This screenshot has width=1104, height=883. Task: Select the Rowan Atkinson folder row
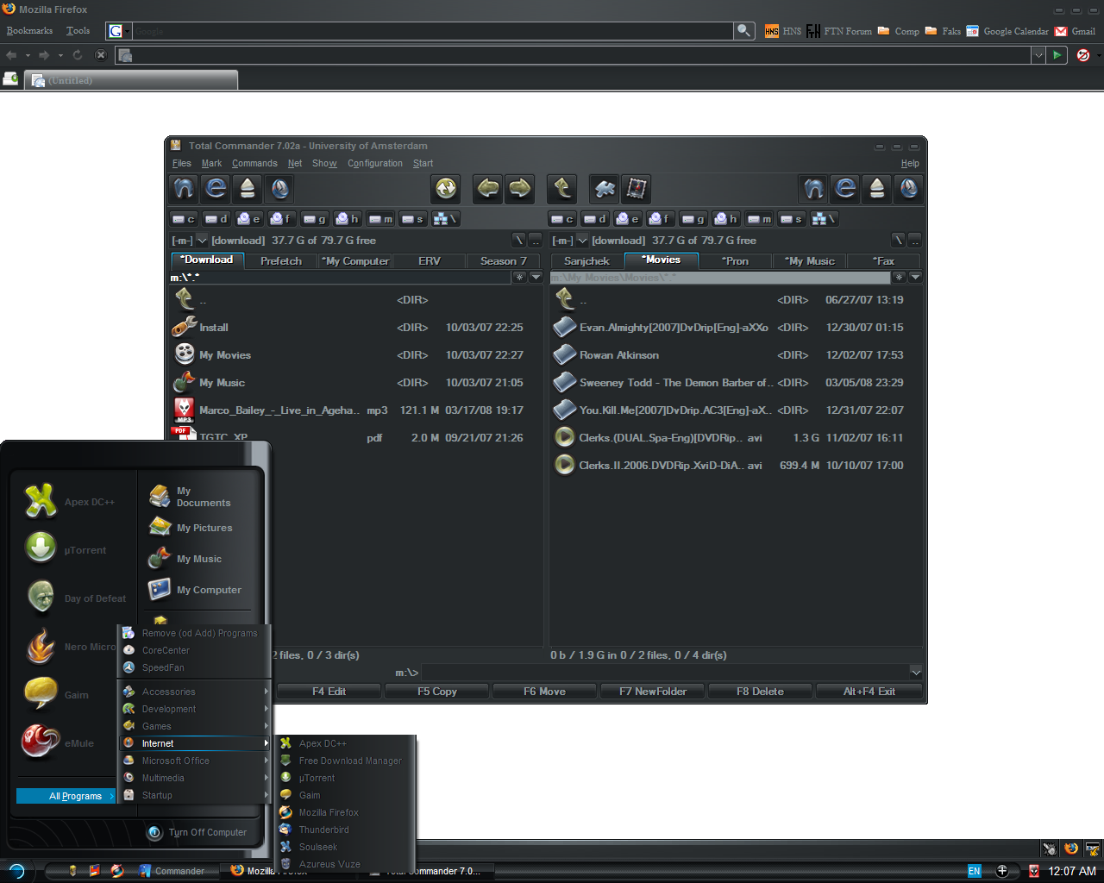pos(737,354)
